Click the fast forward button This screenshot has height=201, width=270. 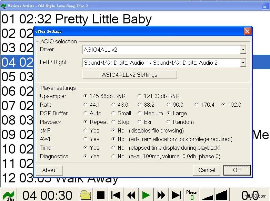(x=161, y=195)
